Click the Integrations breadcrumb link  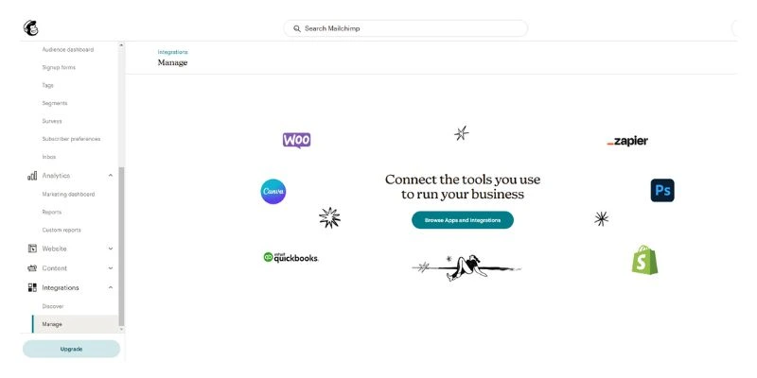click(x=172, y=52)
